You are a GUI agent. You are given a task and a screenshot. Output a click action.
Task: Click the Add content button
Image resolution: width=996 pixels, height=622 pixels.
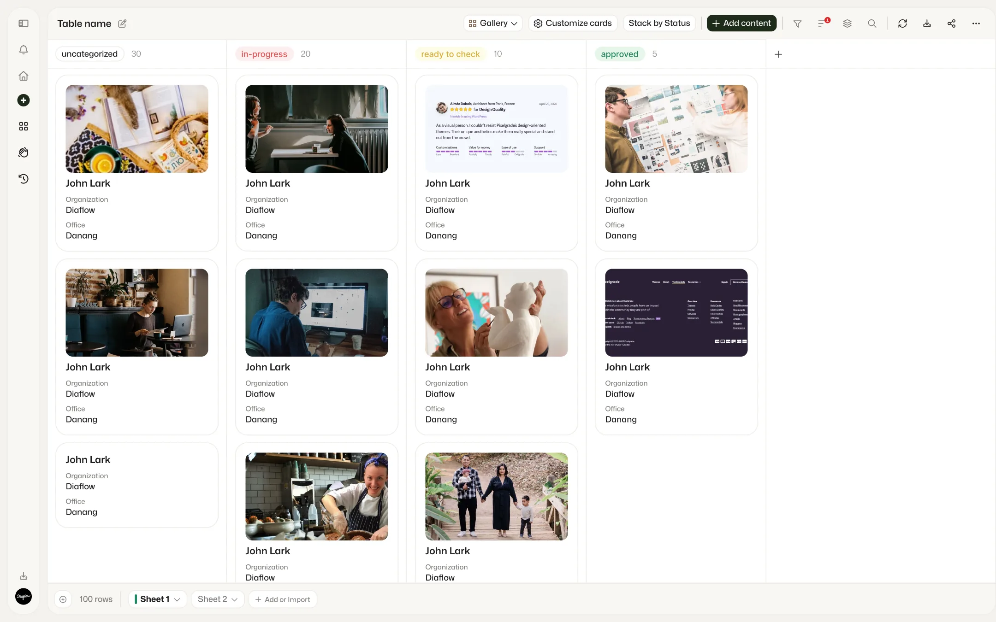pyautogui.click(x=741, y=23)
